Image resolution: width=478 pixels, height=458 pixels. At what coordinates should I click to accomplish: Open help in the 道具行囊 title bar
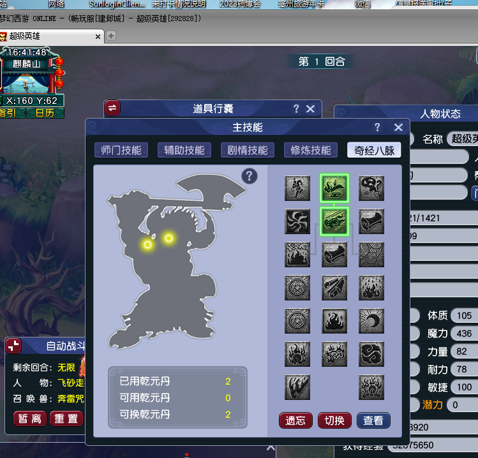pyautogui.click(x=296, y=108)
